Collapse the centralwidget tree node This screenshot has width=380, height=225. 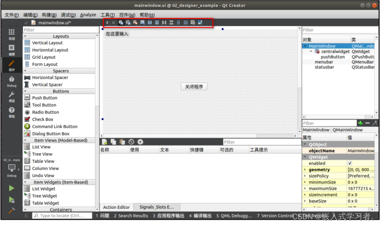(311, 52)
